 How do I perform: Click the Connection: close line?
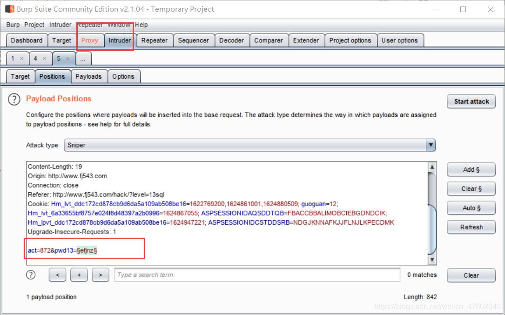point(53,185)
